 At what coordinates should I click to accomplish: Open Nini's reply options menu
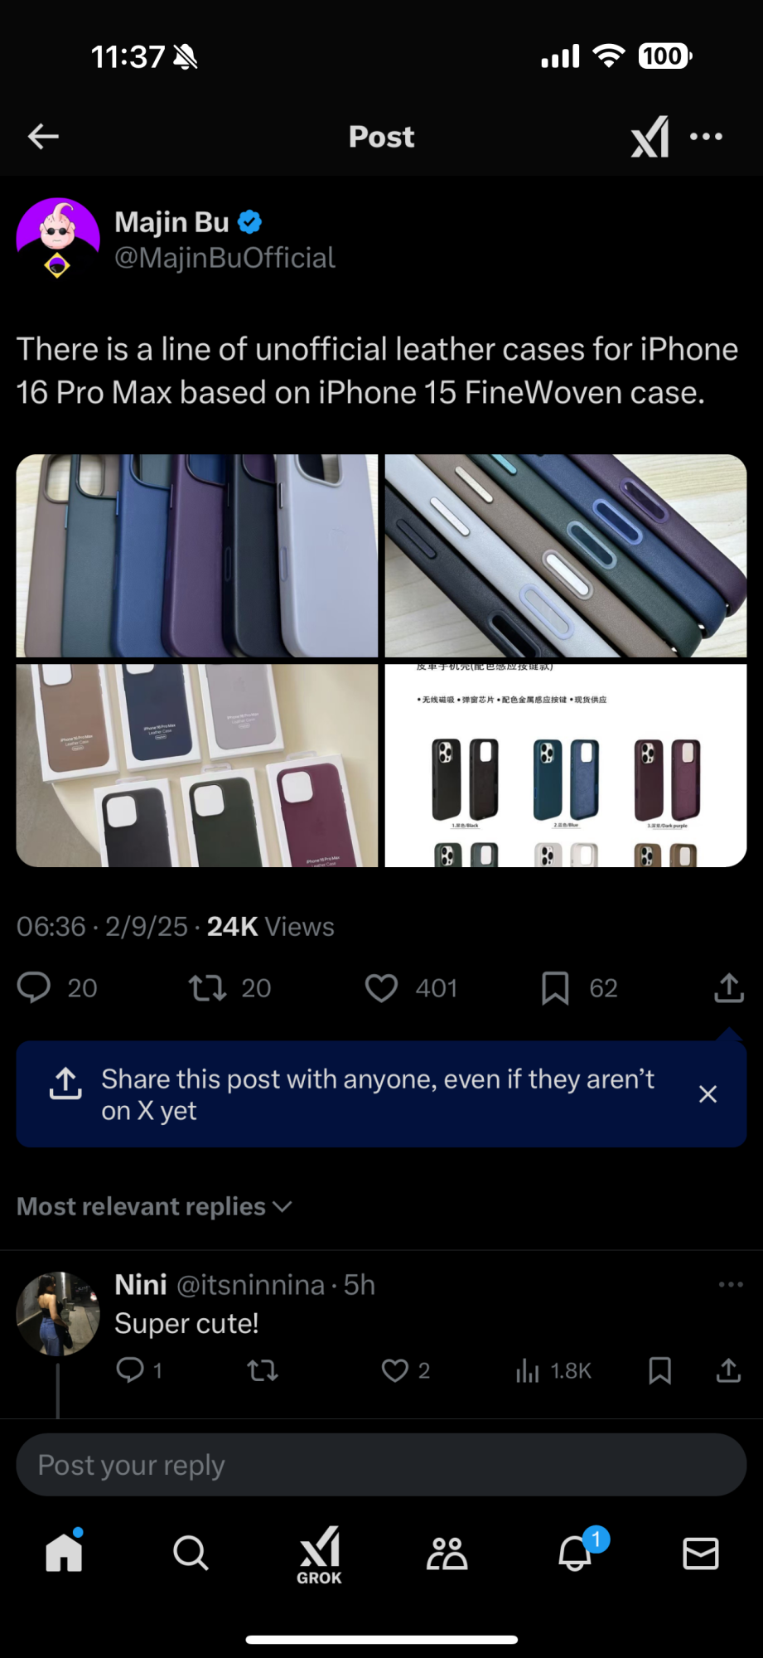coord(731,1284)
